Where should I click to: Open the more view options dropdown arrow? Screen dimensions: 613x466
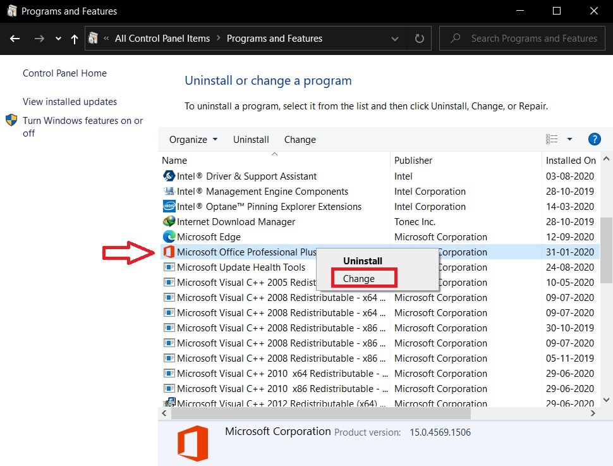[x=569, y=139]
